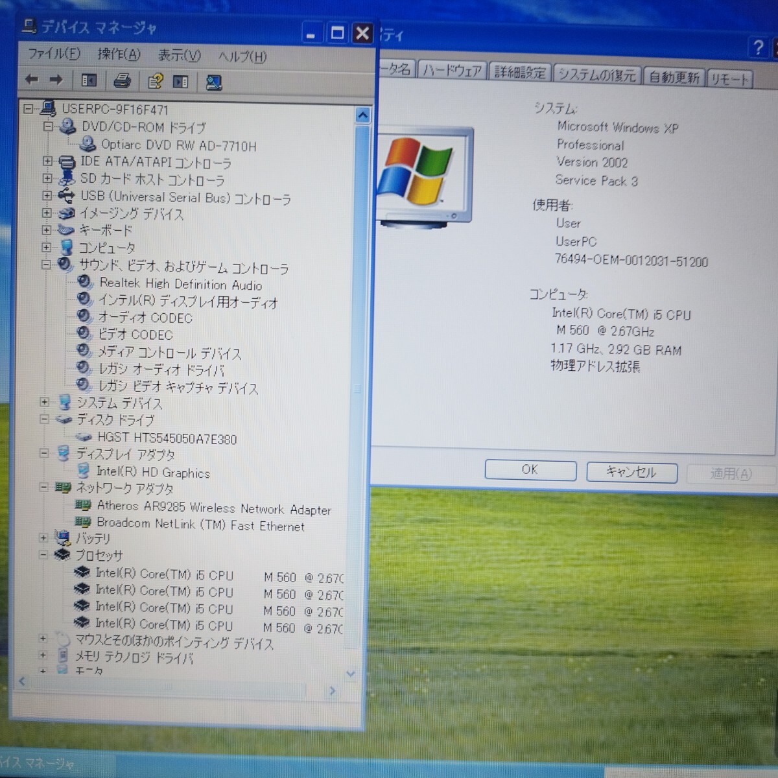Expand the メモリ テクノロジ ドライバ node
This screenshot has height=778, width=778.
43,655
